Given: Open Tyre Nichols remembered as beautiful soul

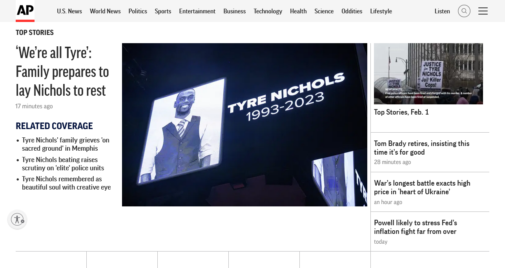Looking at the screenshot, I should point(66,183).
